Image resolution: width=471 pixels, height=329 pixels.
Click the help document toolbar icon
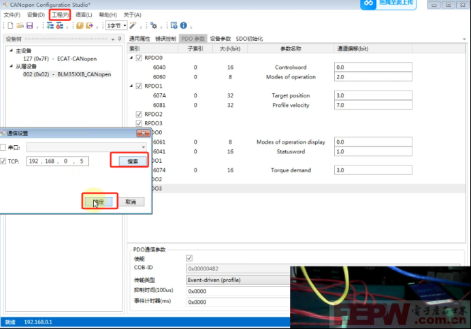click(174, 26)
